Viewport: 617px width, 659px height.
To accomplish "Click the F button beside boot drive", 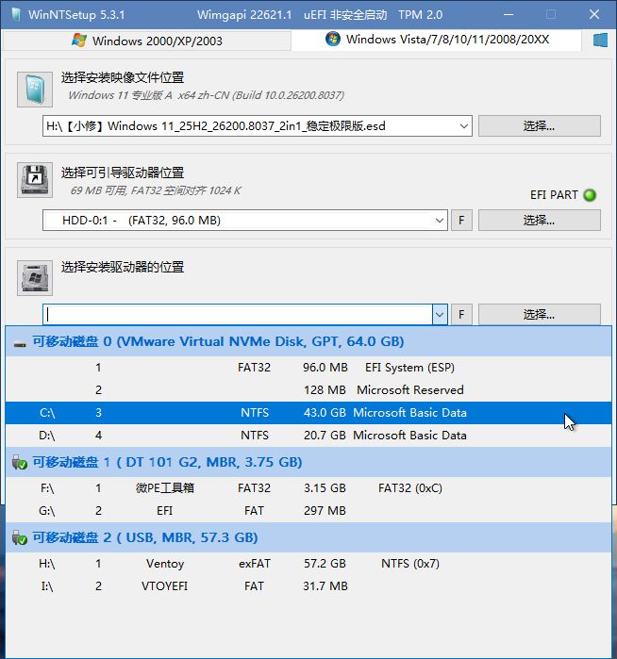I will (x=461, y=221).
